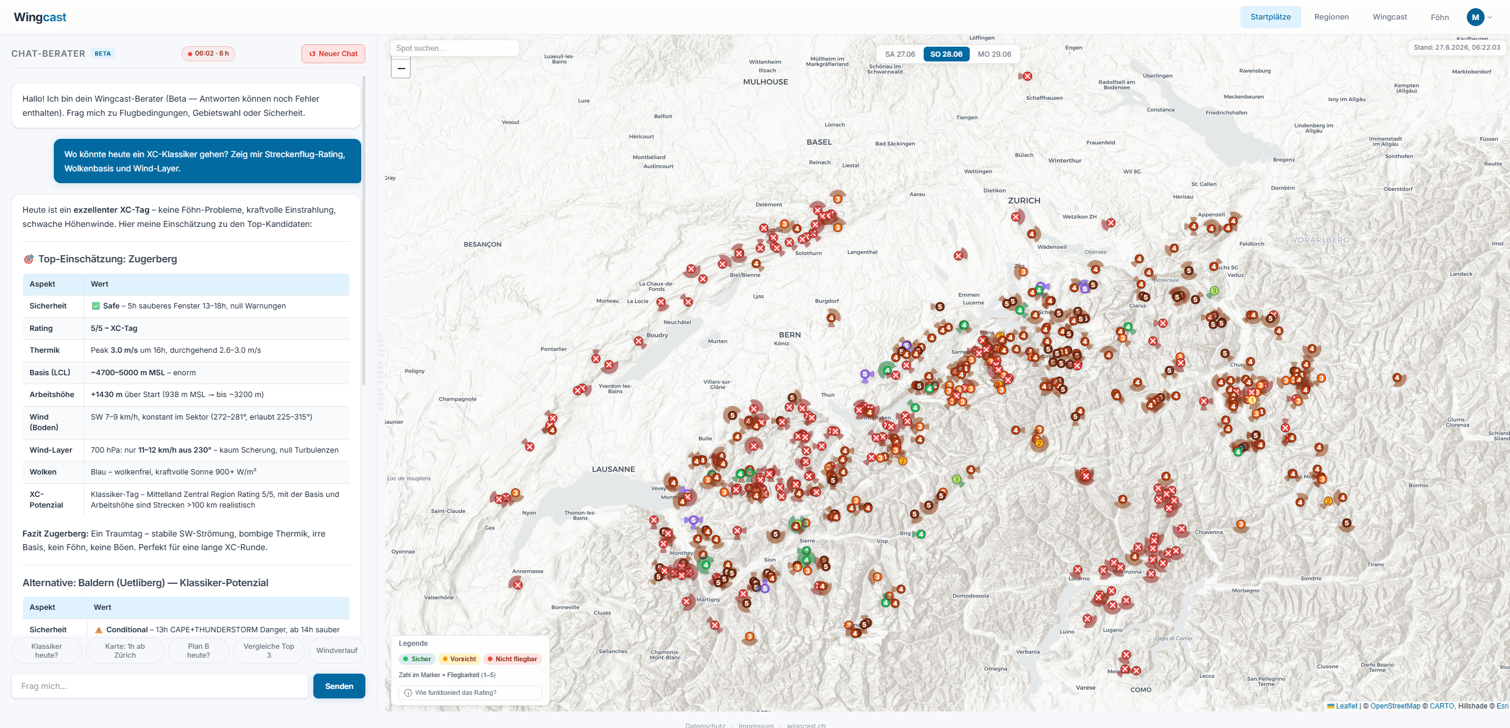Select the SA 27.06 date tab
The height and width of the screenshot is (728, 1510).
[900, 54]
